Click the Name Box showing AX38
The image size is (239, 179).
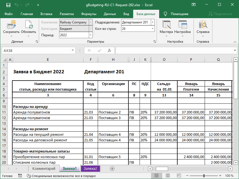pos(37,50)
